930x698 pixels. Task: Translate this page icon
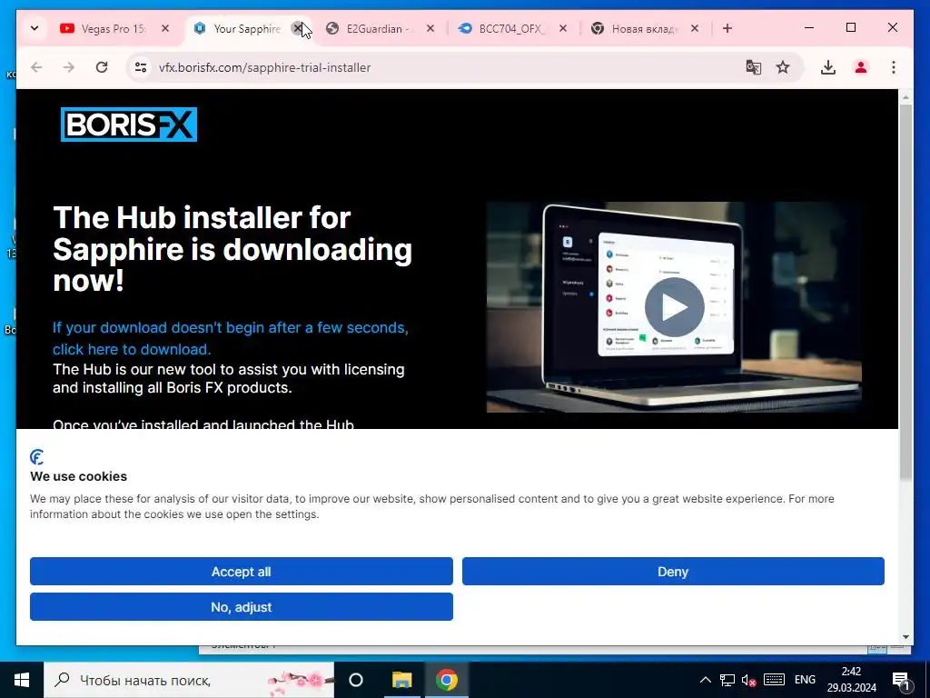coord(753,67)
